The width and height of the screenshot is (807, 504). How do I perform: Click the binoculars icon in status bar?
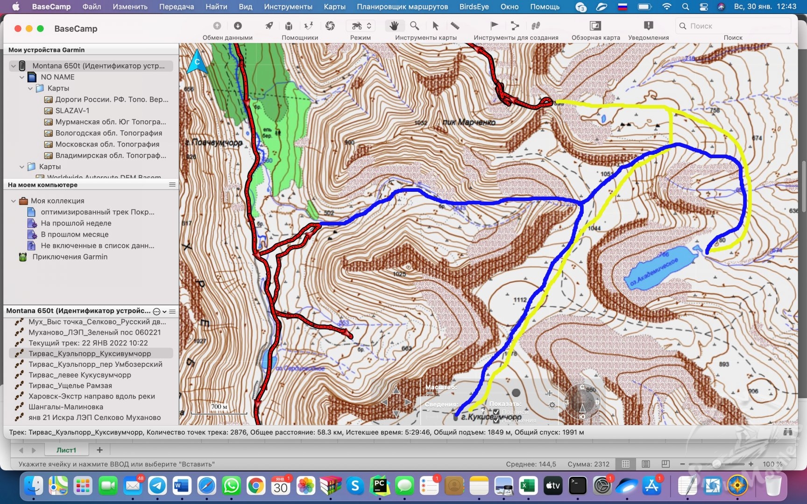[788, 432]
